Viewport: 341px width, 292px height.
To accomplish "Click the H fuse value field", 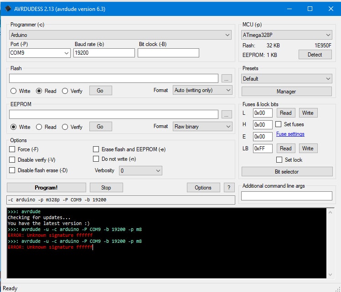I will pyautogui.click(x=263, y=125).
